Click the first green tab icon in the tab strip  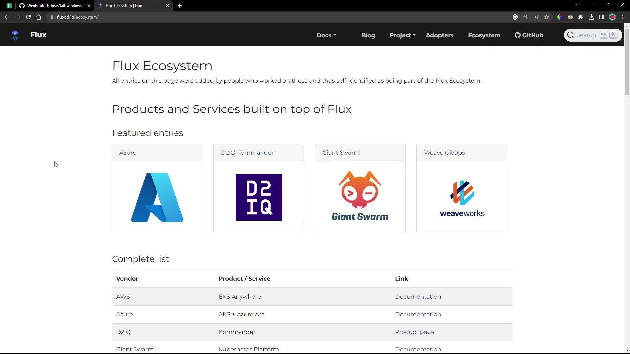coord(9,6)
